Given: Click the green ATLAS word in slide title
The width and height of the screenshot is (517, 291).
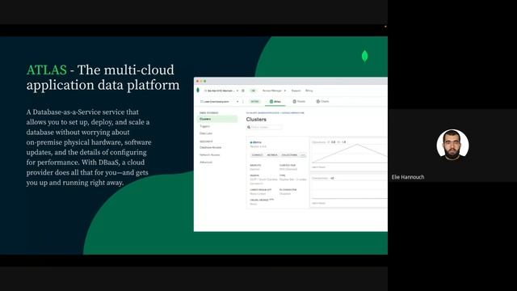Looking at the screenshot, I should [47, 70].
